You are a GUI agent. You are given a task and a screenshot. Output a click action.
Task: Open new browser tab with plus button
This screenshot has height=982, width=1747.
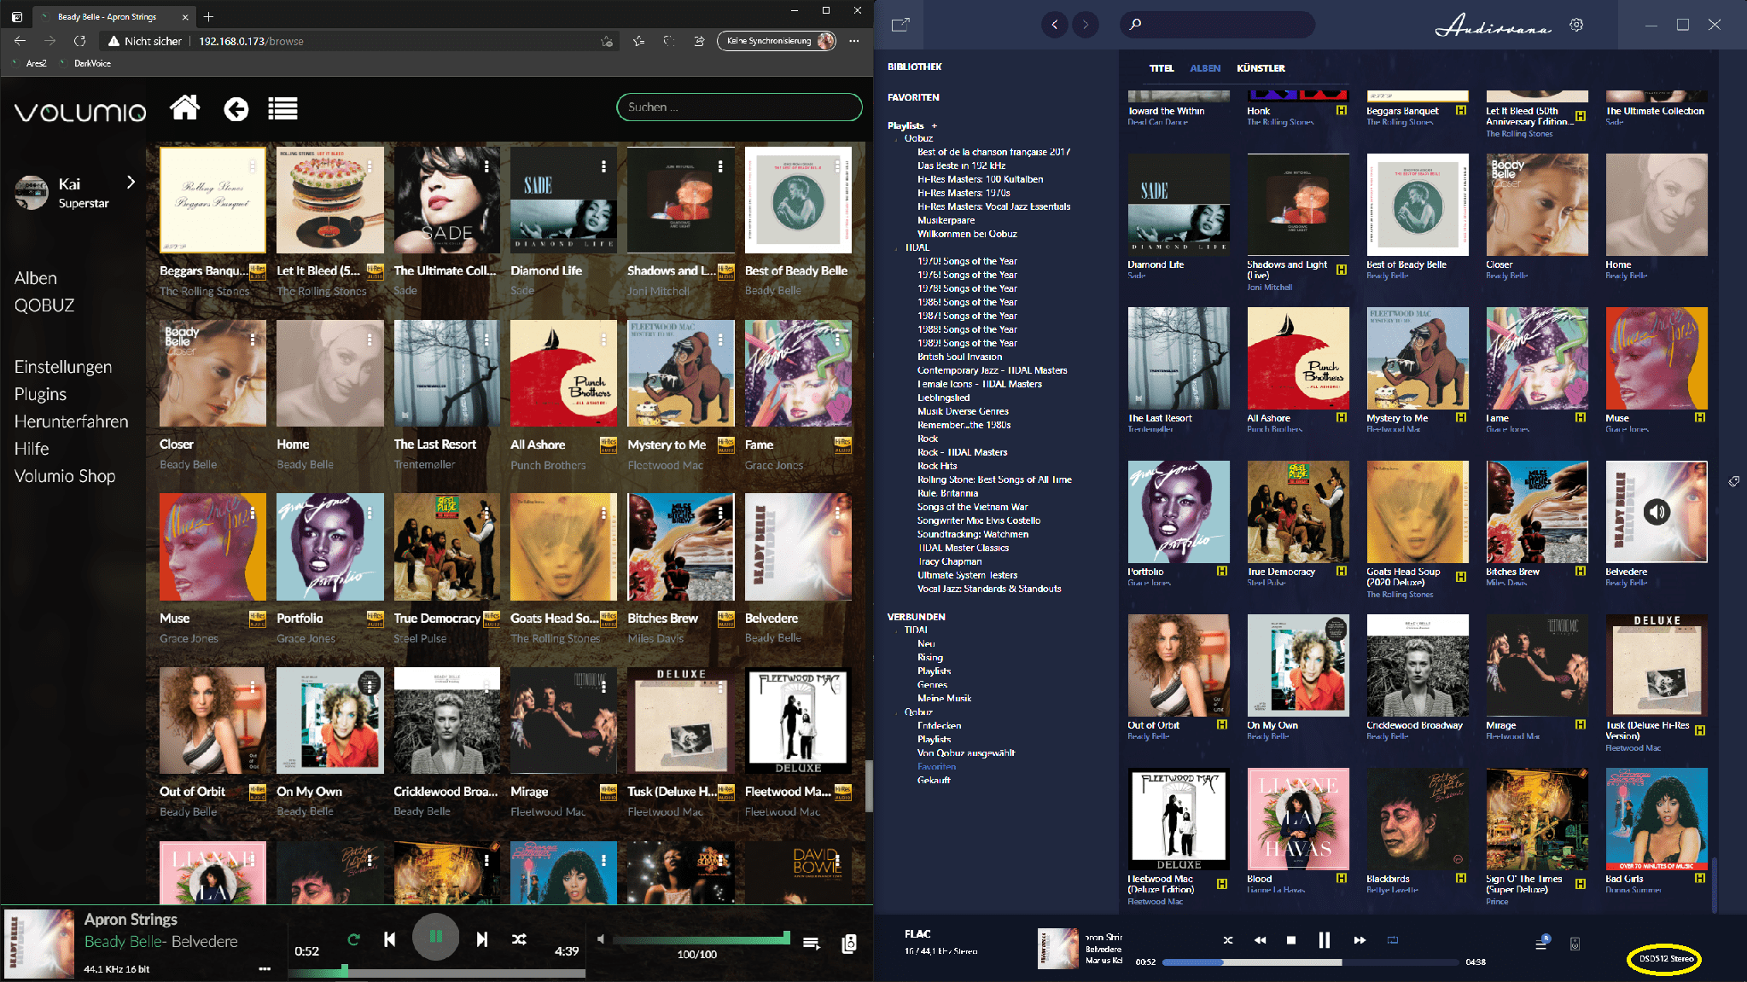tap(208, 16)
